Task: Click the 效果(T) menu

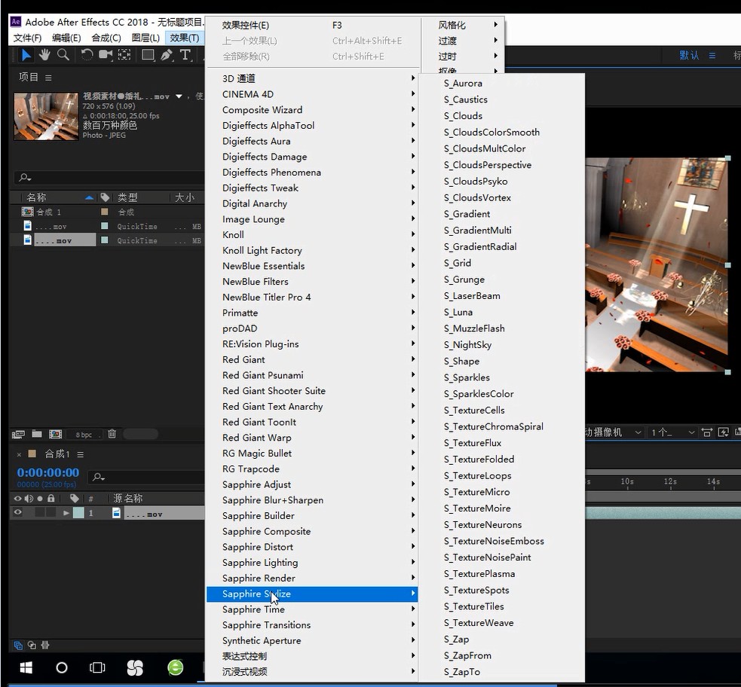Action: 185,38
